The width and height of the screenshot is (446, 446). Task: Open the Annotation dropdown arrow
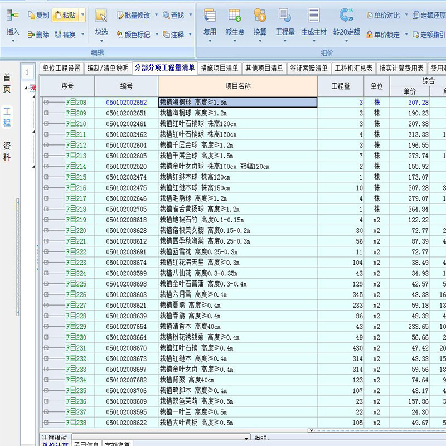(x=190, y=35)
